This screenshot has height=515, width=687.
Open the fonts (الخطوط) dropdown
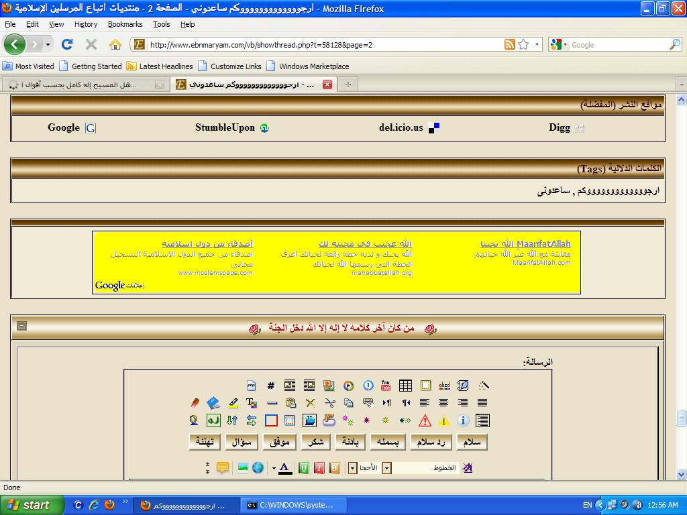[x=387, y=467]
